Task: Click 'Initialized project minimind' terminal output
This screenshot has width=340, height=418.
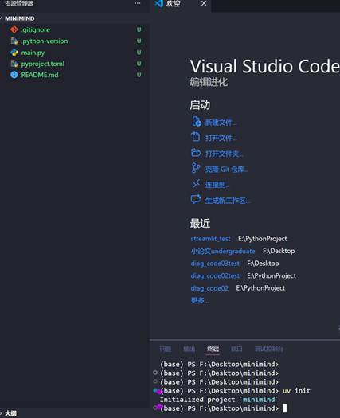Action: click(219, 400)
